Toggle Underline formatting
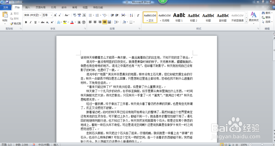275x146 pixels. point(35,22)
